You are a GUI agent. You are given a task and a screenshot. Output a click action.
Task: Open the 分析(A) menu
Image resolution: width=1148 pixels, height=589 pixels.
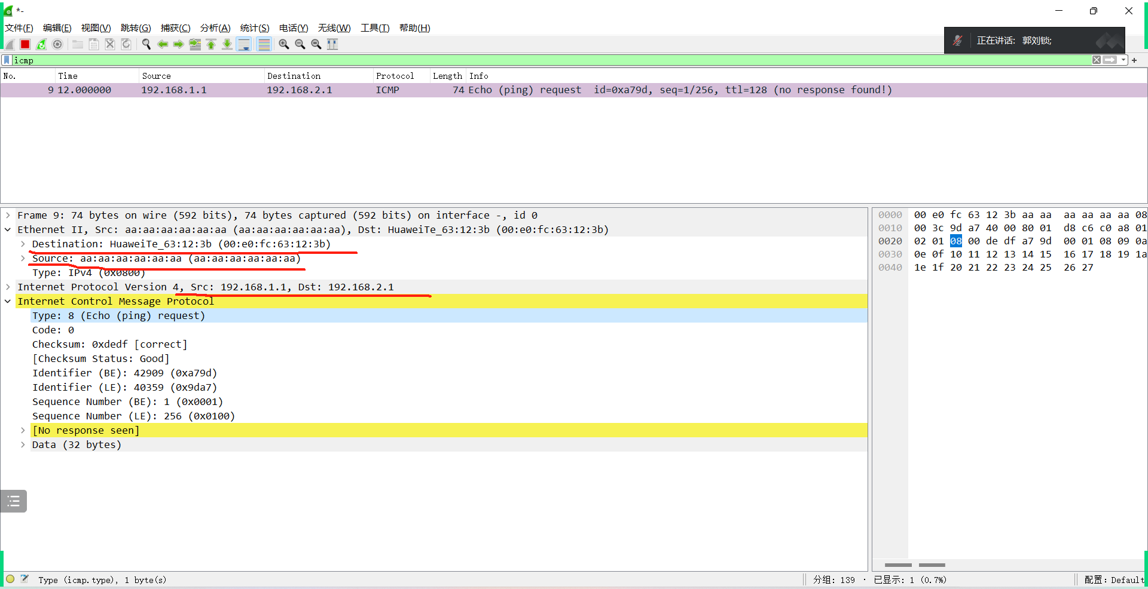coord(215,28)
